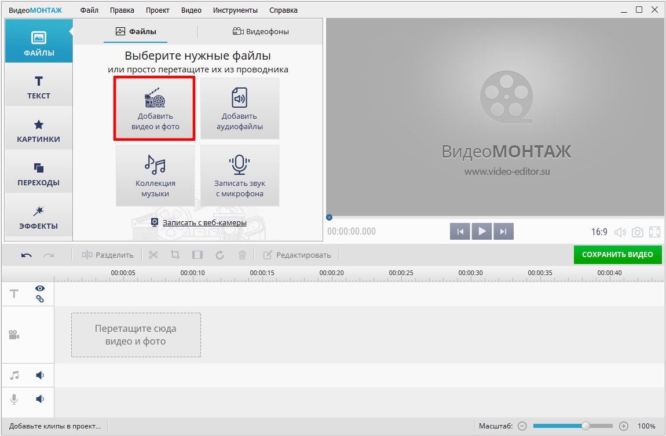Switch to the Видеофоны tab
Screen dimensions: 666x436
(261, 31)
